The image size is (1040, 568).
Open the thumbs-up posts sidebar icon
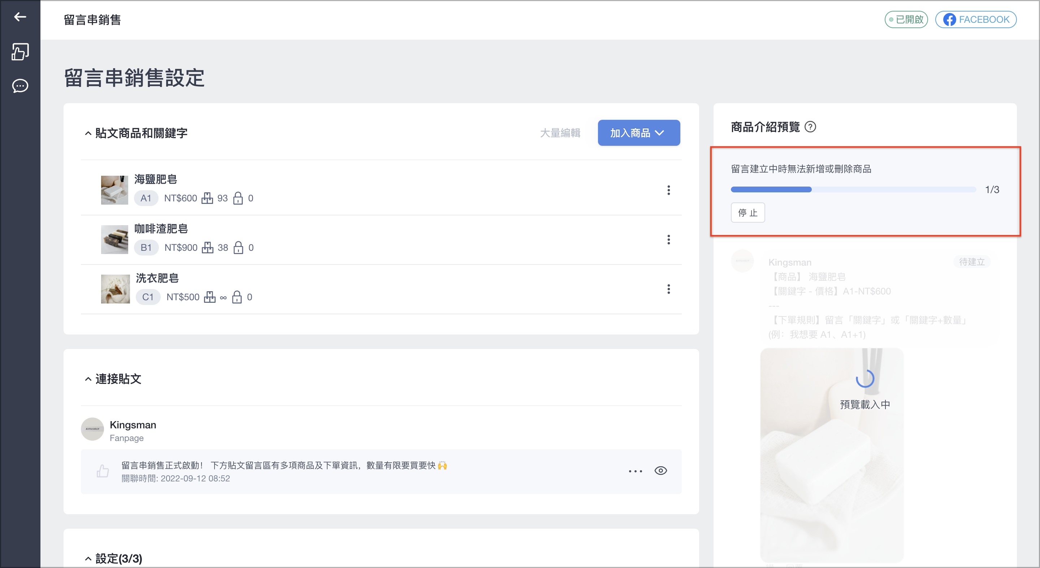(x=20, y=52)
